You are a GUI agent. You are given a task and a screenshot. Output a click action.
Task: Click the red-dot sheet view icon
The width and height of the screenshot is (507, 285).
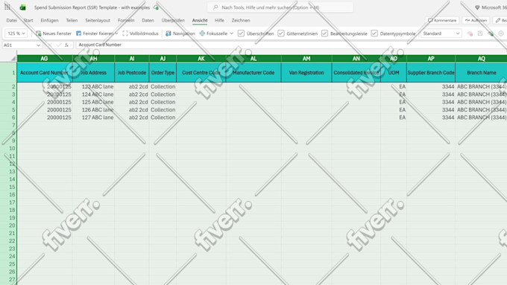click(x=470, y=33)
